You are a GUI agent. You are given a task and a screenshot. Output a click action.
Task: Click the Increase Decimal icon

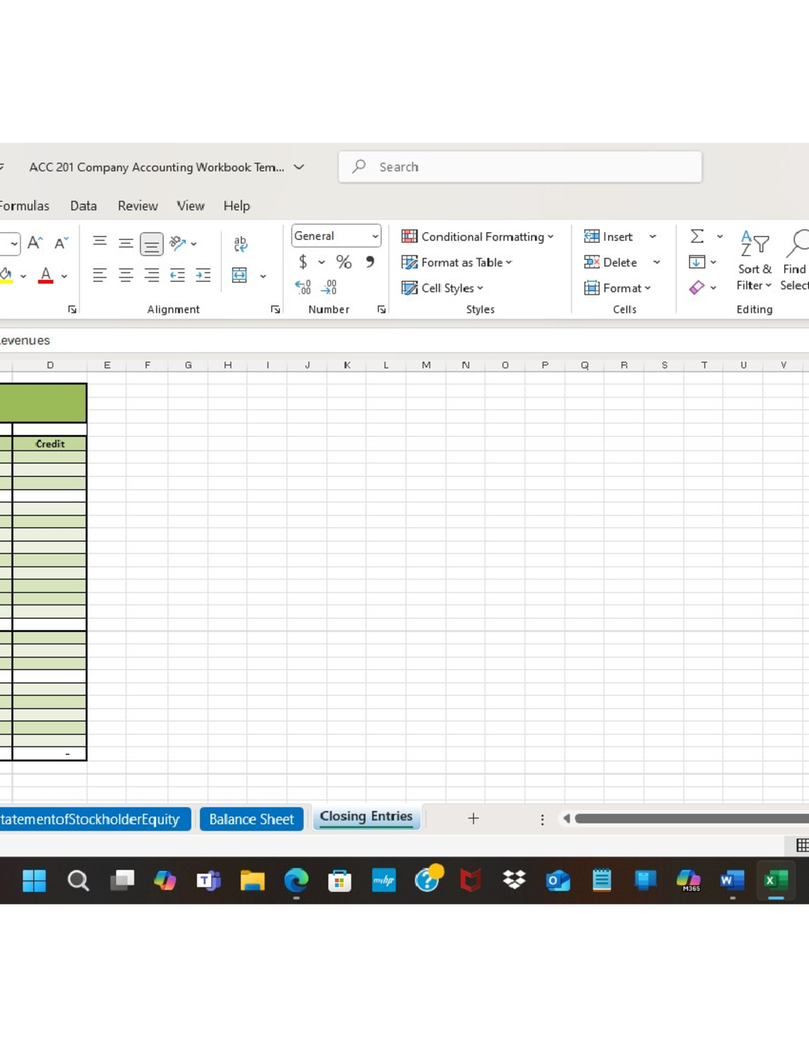(303, 287)
